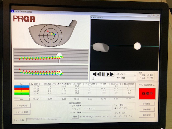
Task: Click the クラブ選択 選択 button
Action: point(75,117)
